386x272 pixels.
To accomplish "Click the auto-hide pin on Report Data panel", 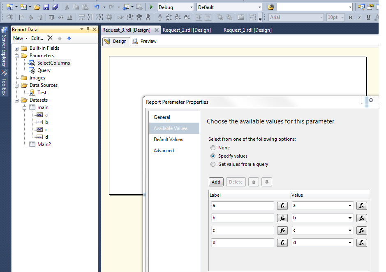I will coord(87,29).
